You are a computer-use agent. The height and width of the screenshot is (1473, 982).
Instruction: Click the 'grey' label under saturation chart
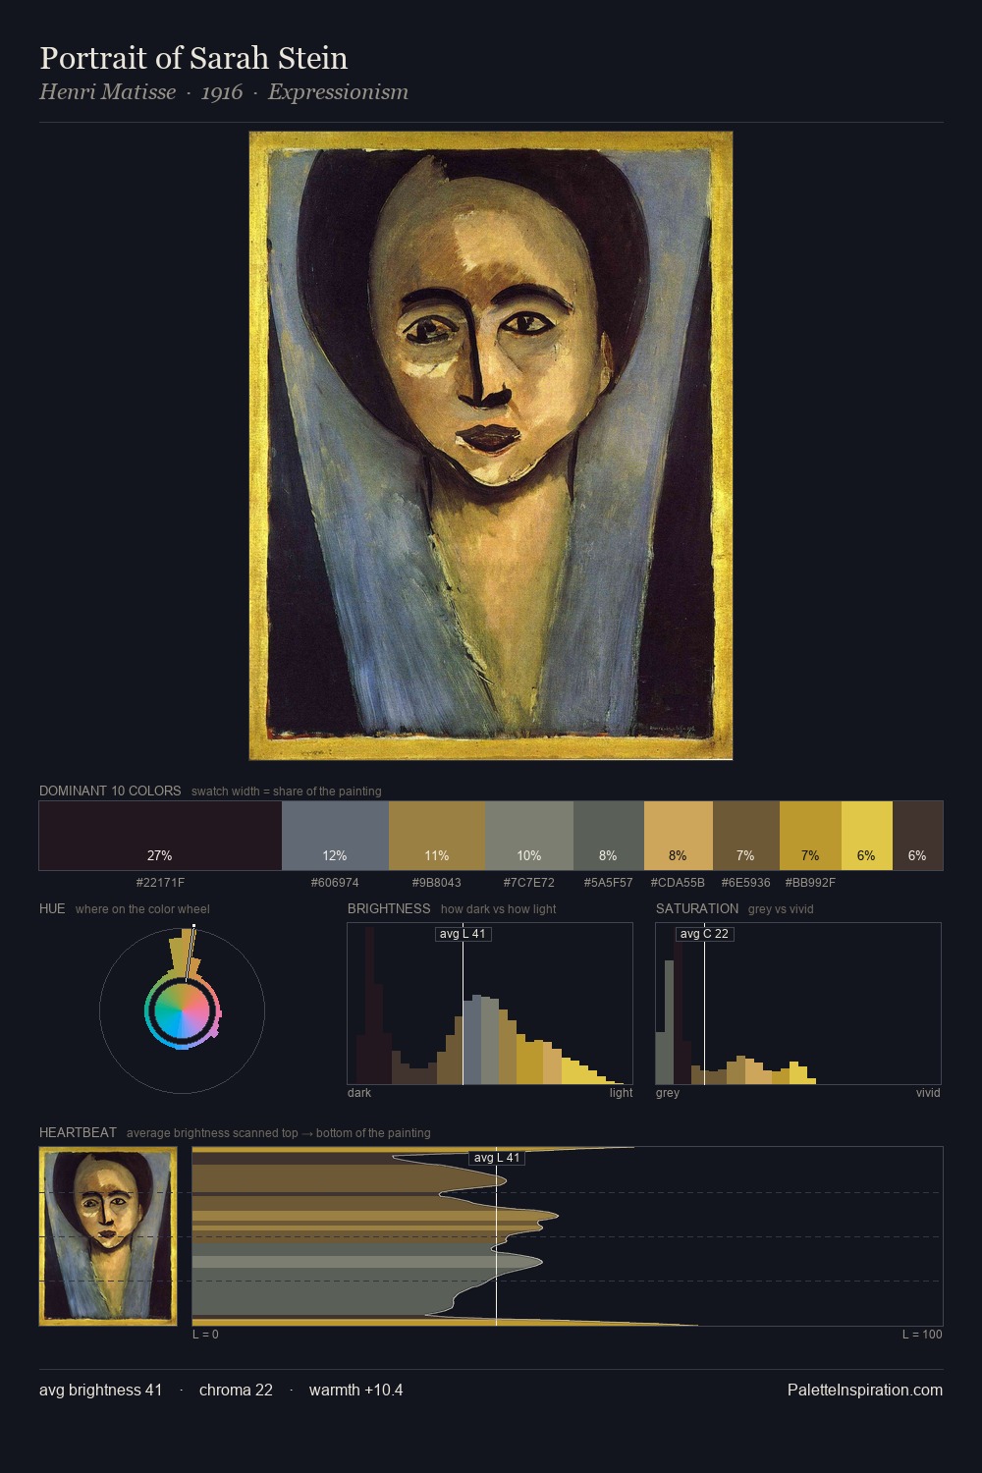(668, 1093)
